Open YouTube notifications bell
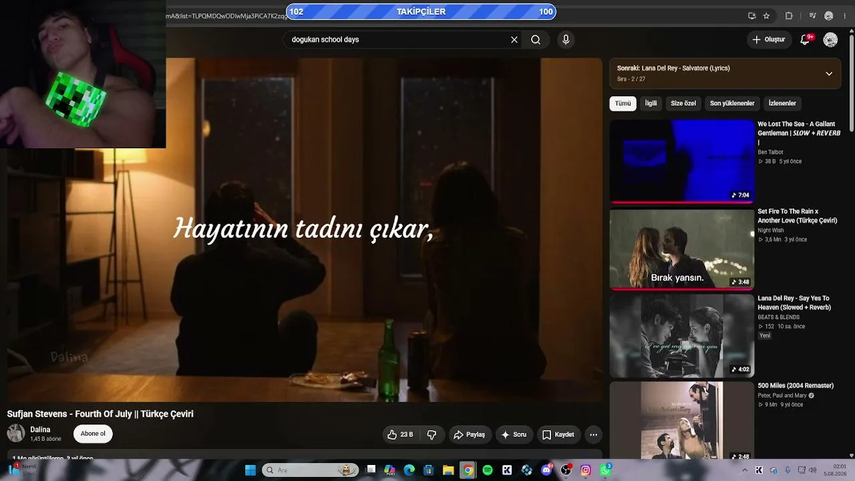 coord(805,39)
